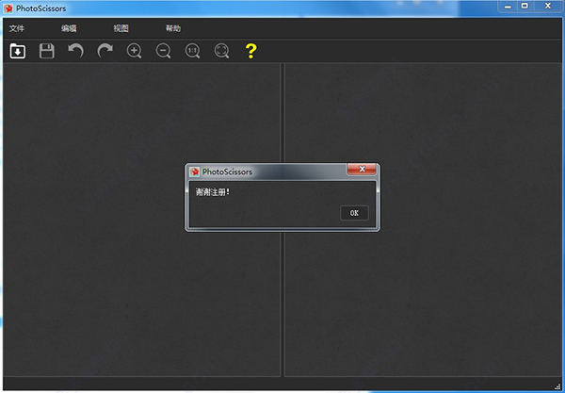Fit the image to the window

221,51
